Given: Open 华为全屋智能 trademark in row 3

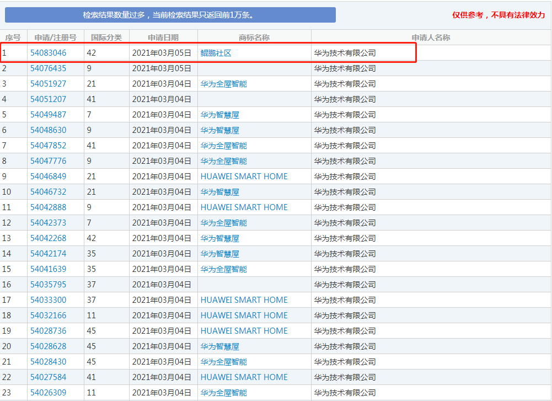Looking at the screenshot, I should [x=223, y=84].
